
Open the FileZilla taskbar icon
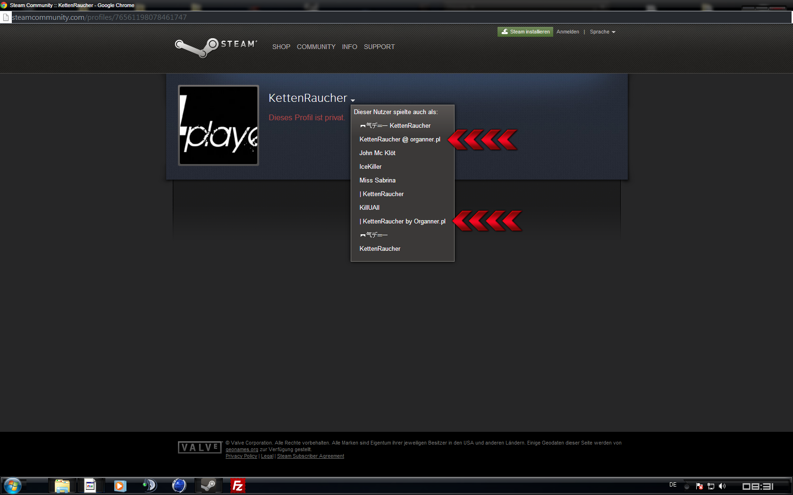click(237, 486)
